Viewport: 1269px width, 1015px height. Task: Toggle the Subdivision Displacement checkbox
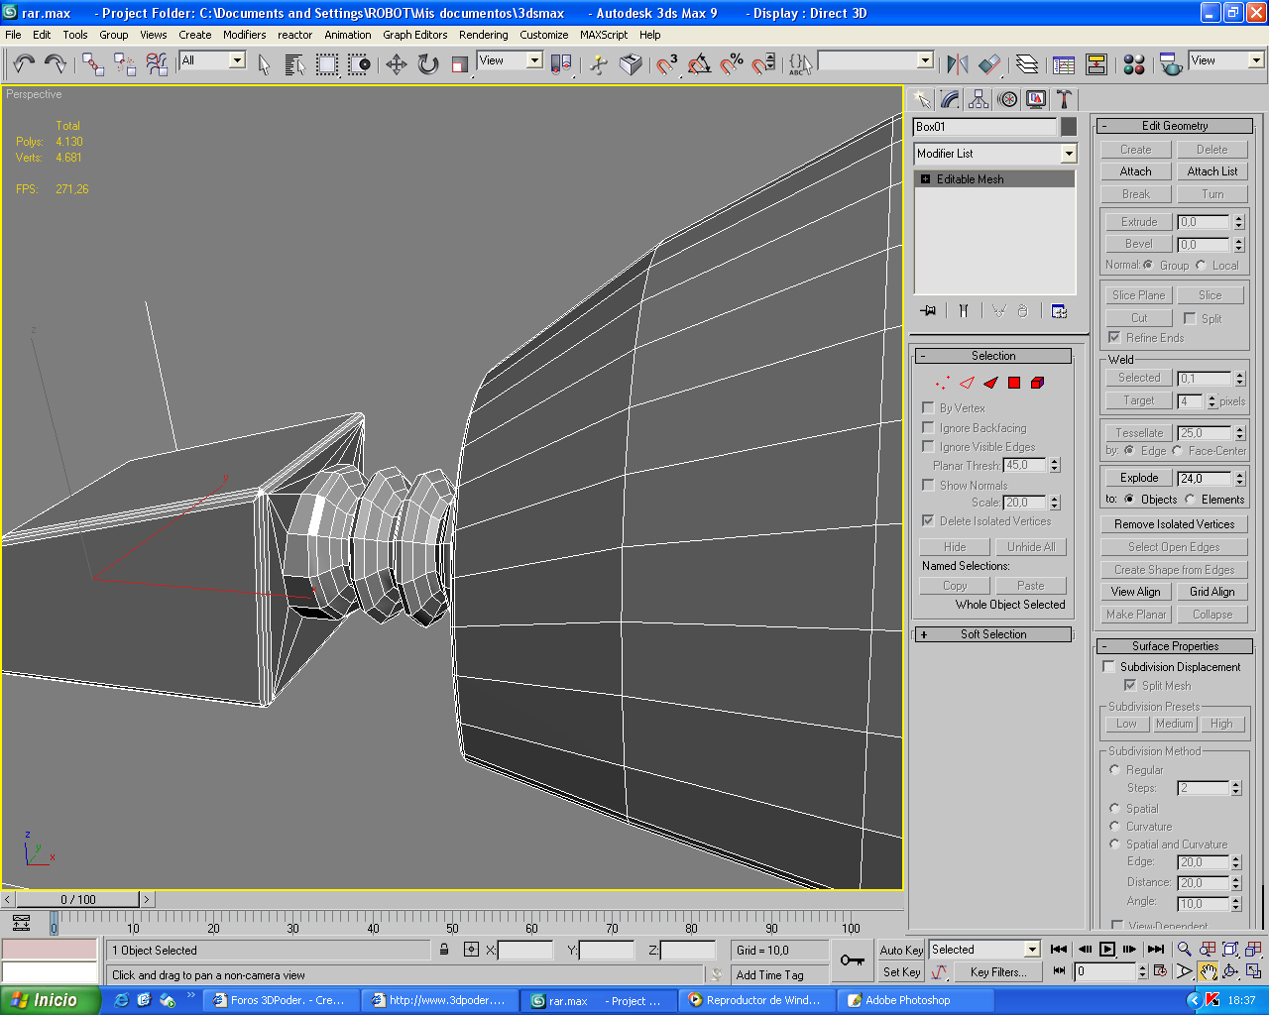pos(1109,667)
